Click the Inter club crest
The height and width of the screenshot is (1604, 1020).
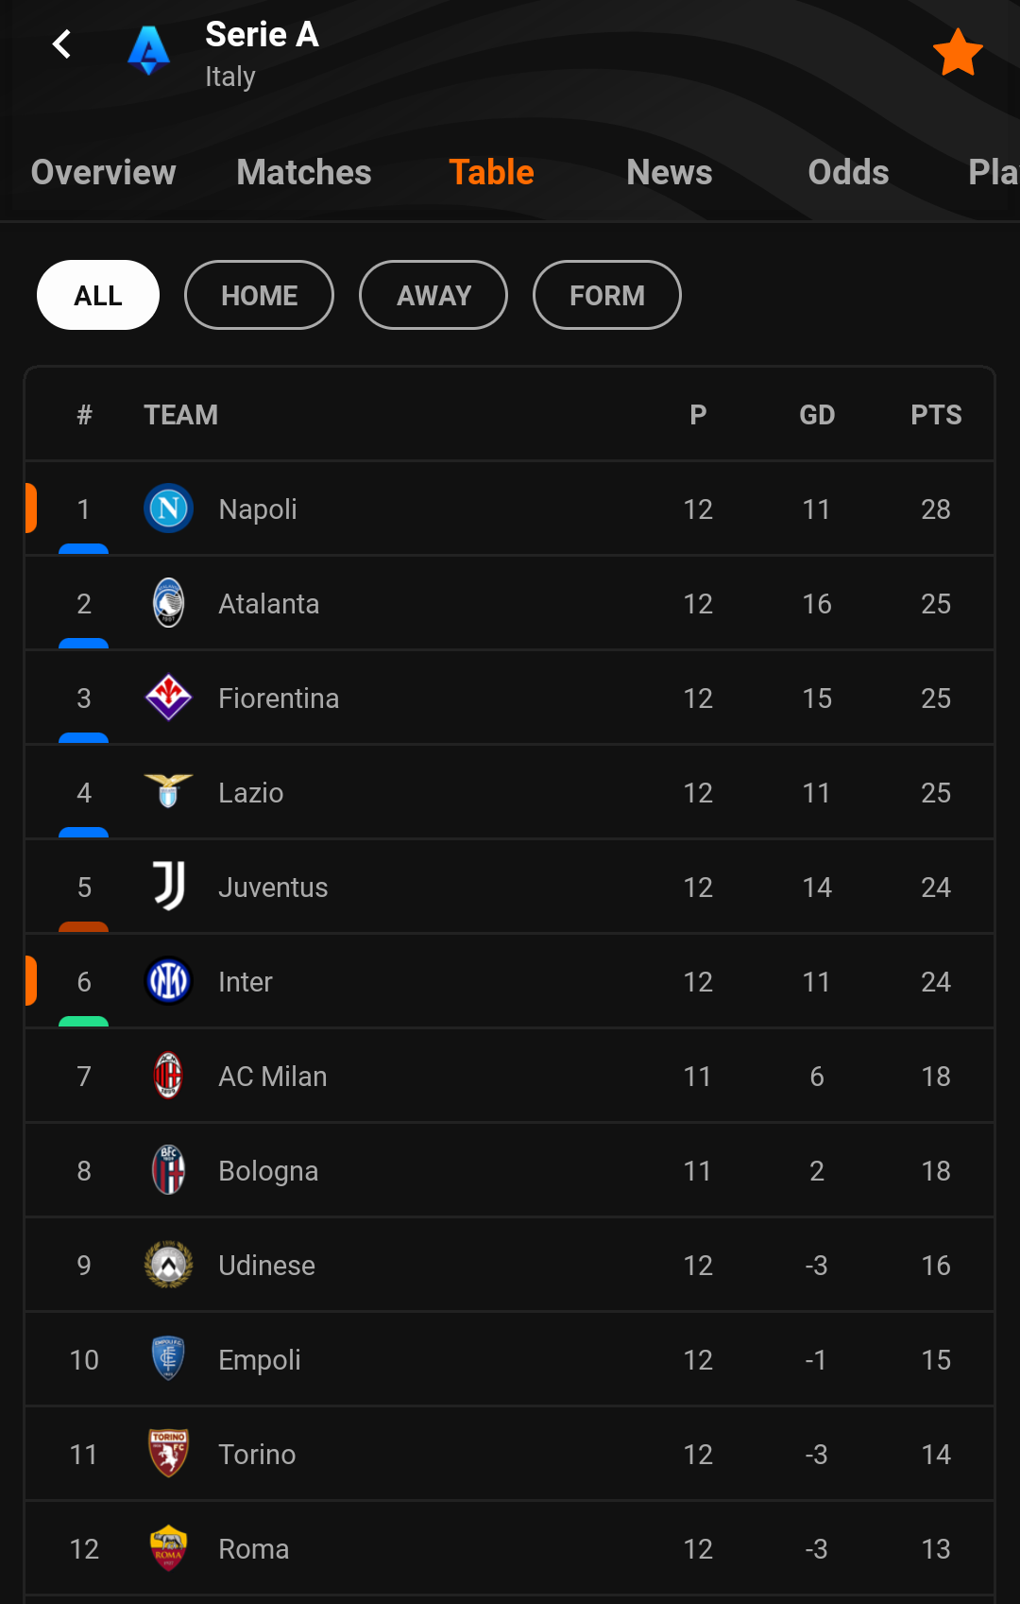tap(168, 981)
